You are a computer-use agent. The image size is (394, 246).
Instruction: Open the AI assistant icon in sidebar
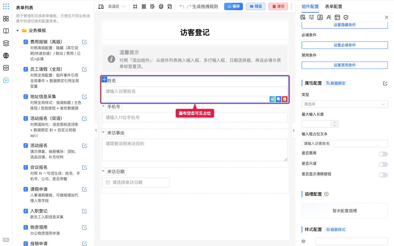coord(6,80)
